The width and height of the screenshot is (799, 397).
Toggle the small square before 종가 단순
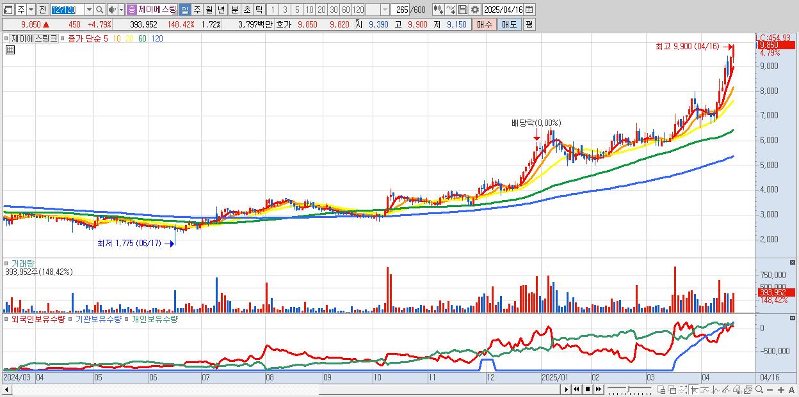pyautogui.click(x=63, y=38)
